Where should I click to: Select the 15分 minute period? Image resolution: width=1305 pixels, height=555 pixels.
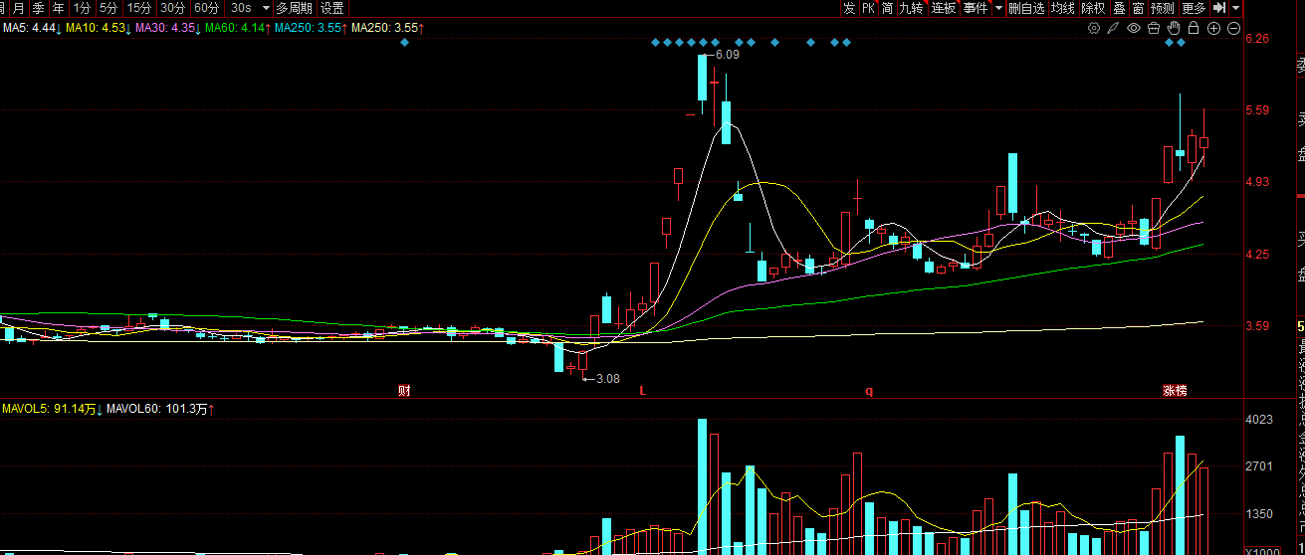click(x=138, y=8)
